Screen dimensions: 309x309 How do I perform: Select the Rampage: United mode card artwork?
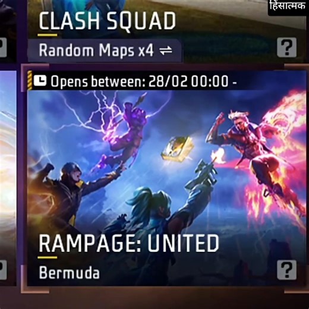(x=166, y=178)
